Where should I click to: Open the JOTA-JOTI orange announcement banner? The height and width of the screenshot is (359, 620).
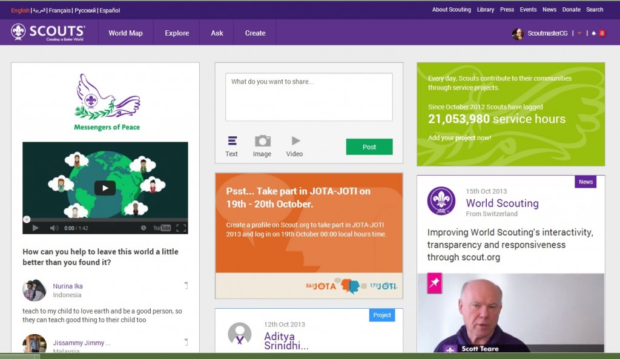[309, 223]
